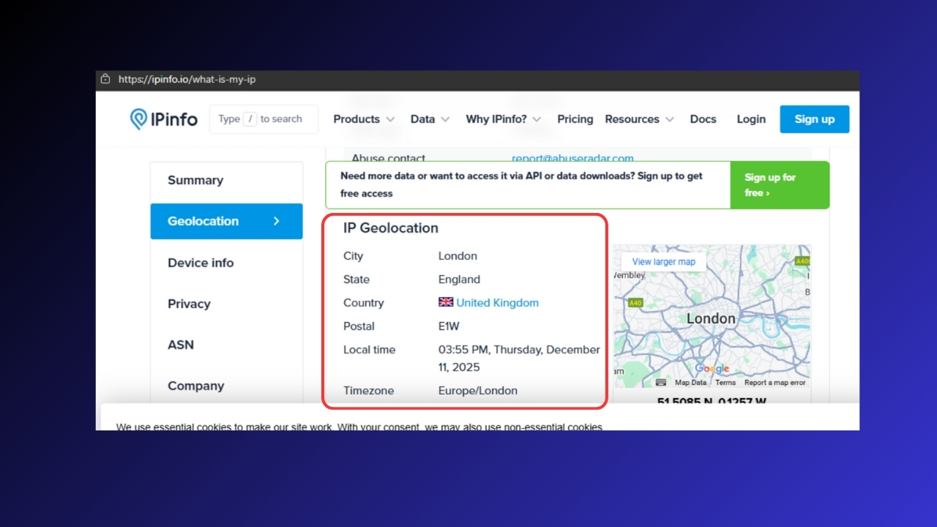Click the lock icon in the address bar
This screenshot has height=527, width=937.
click(105, 79)
